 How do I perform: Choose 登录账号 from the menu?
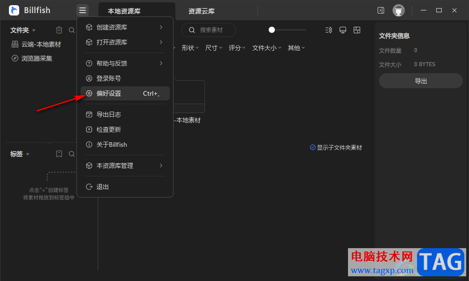125,78
